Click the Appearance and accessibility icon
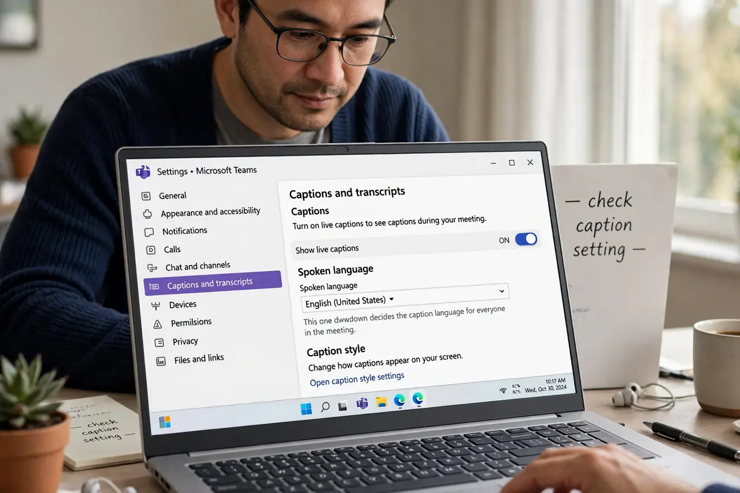 click(147, 214)
